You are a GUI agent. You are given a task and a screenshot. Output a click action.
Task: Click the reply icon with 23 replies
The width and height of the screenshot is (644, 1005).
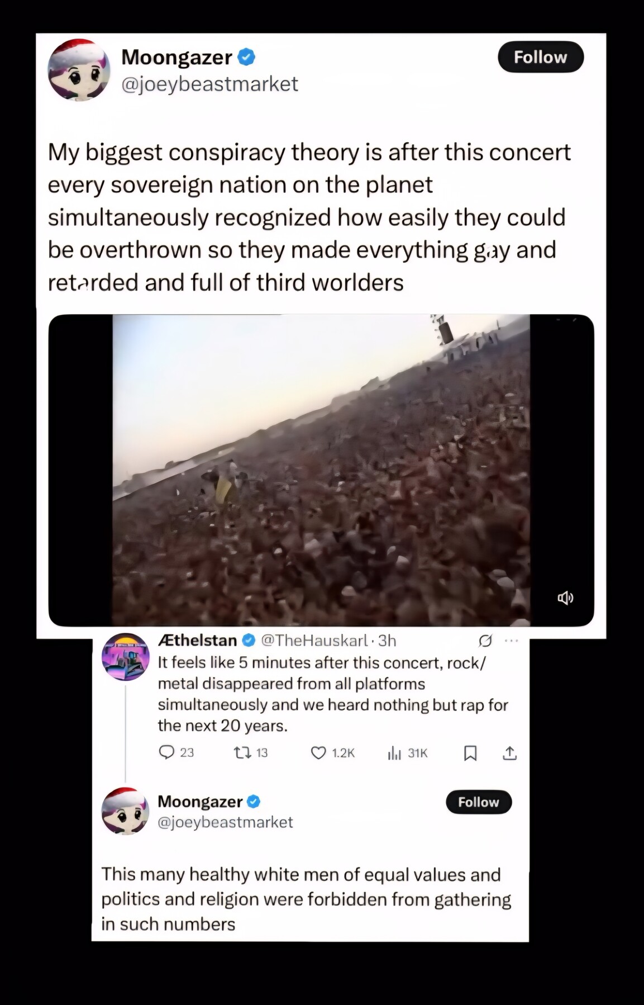(166, 752)
